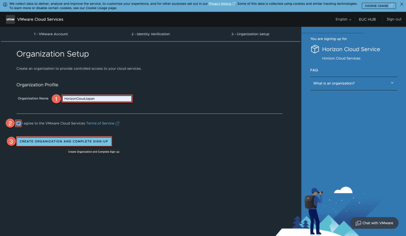Select the 3 - Organization Setup step
The image size is (406, 236).
click(250, 34)
